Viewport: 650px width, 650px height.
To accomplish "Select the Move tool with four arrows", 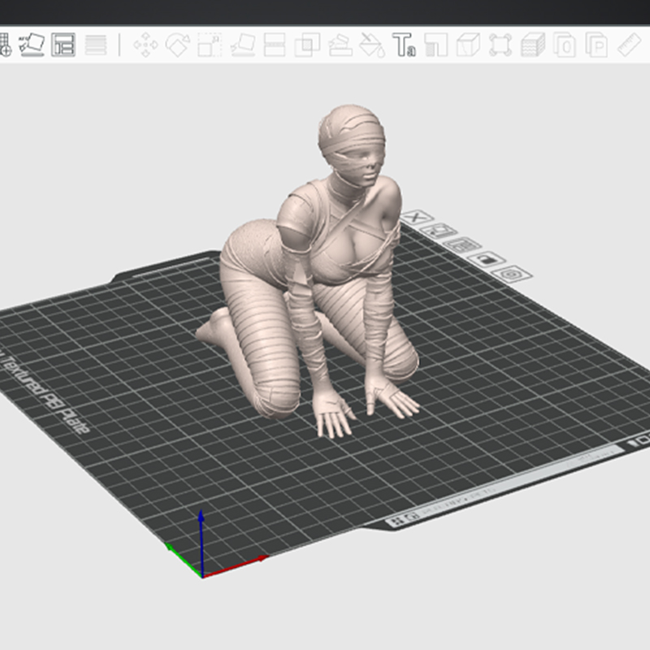I will [145, 45].
